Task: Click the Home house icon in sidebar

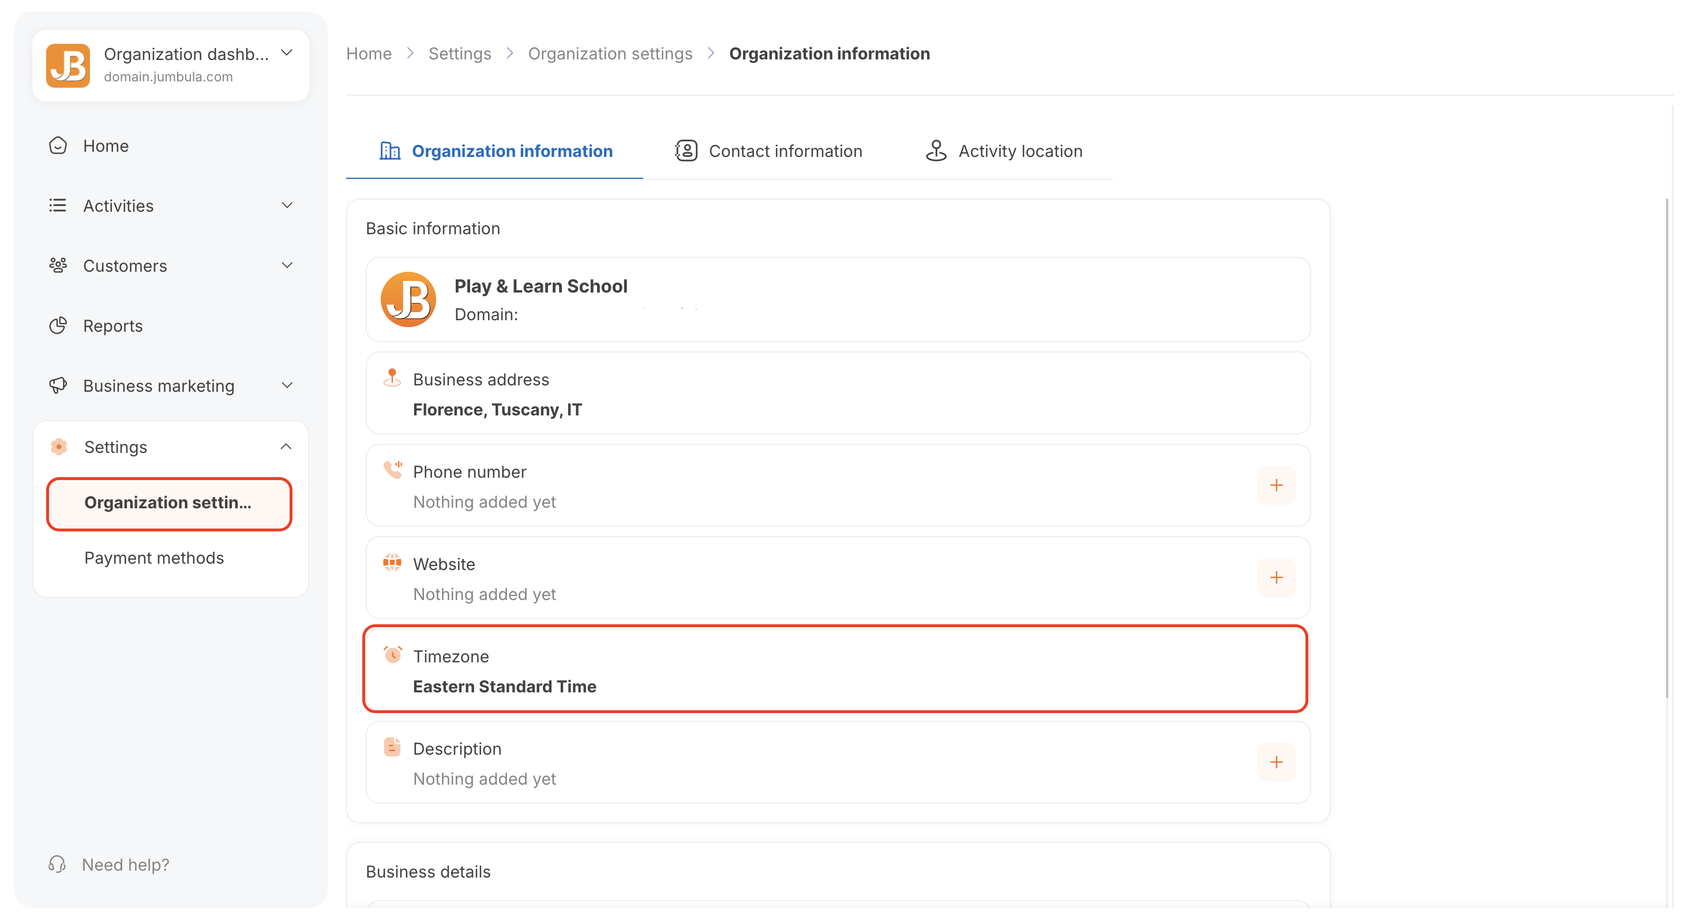Action: (58, 145)
